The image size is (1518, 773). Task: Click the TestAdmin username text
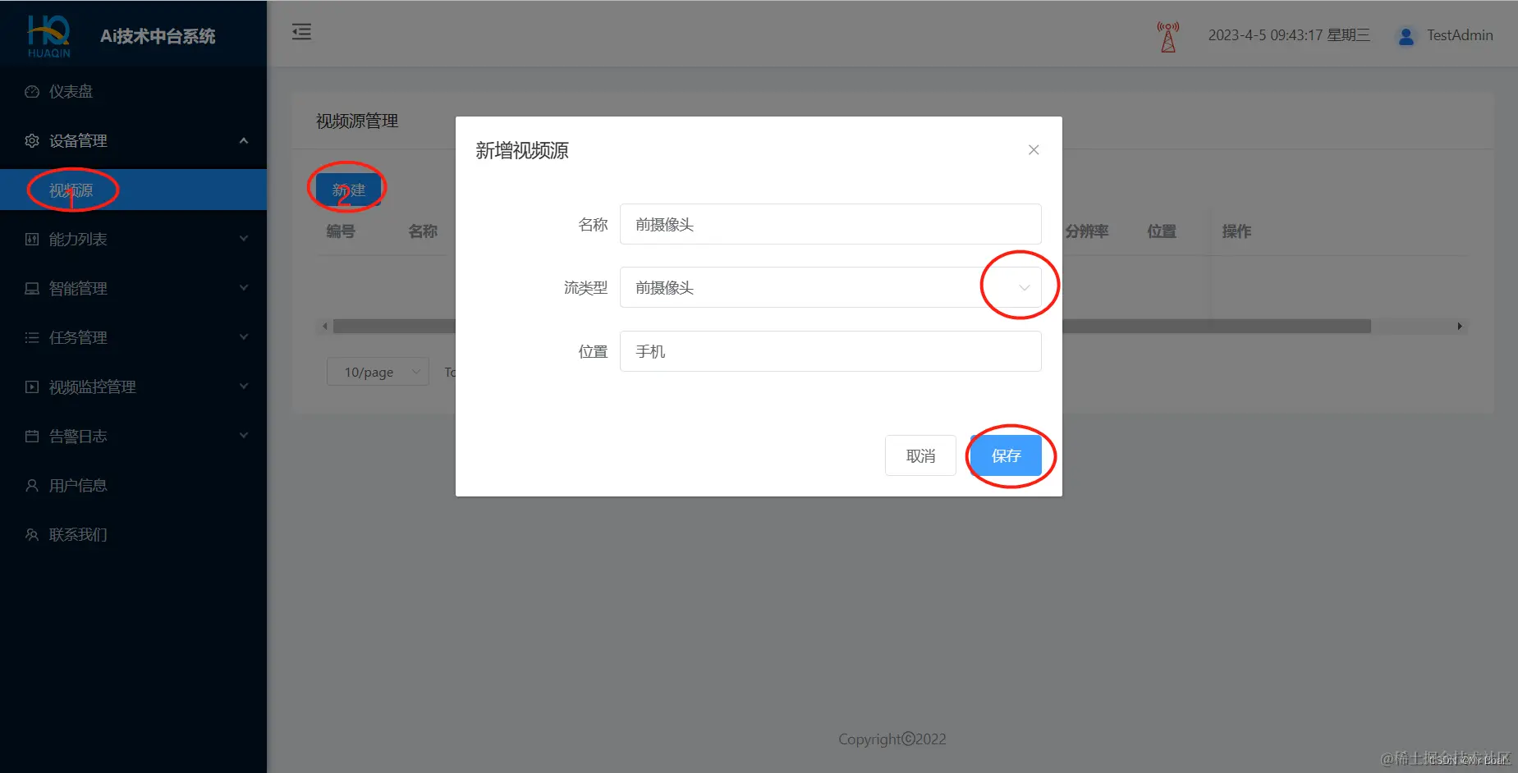coord(1460,35)
